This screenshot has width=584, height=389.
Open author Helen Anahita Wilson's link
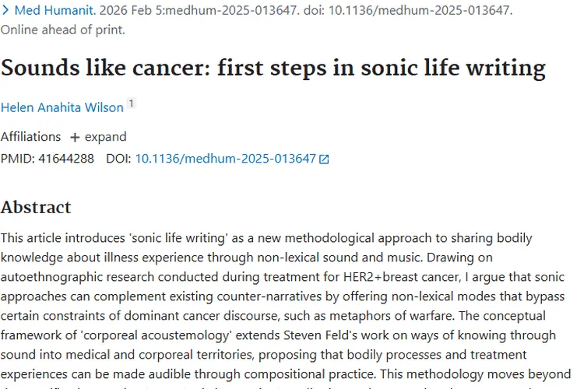pos(62,107)
